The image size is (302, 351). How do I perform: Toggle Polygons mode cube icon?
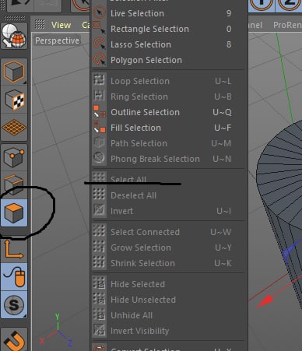[14, 213]
